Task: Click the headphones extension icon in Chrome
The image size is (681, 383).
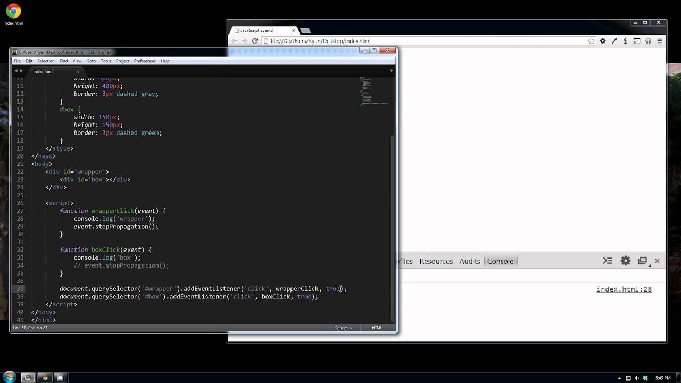Action: coord(648,41)
